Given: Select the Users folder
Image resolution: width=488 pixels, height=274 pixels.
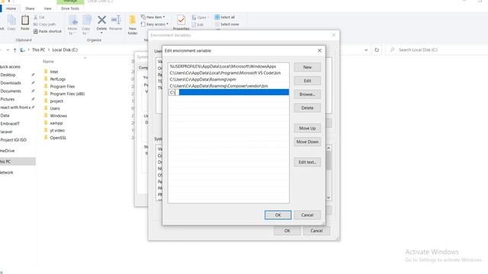Looking at the screenshot, I should [55, 108].
